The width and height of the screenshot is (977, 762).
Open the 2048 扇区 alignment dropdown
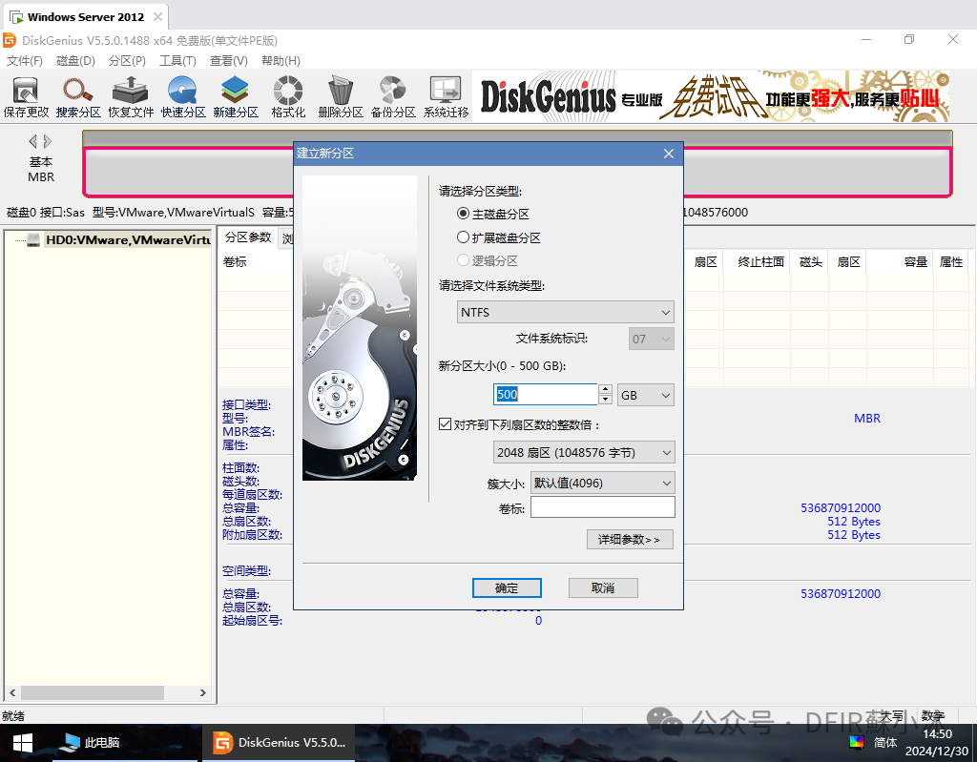point(584,452)
